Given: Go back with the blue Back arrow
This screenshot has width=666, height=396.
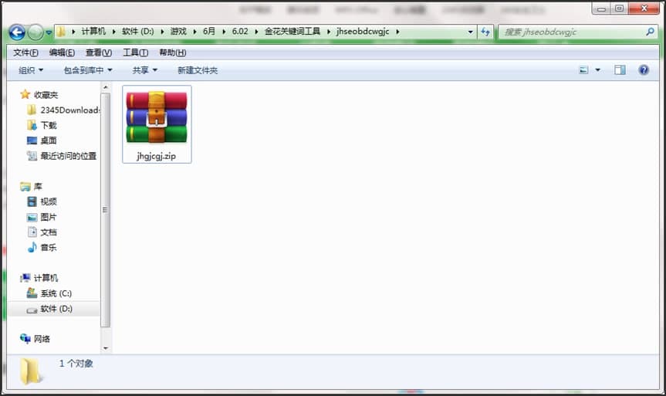Looking at the screenshot, I should pos(17,32).
